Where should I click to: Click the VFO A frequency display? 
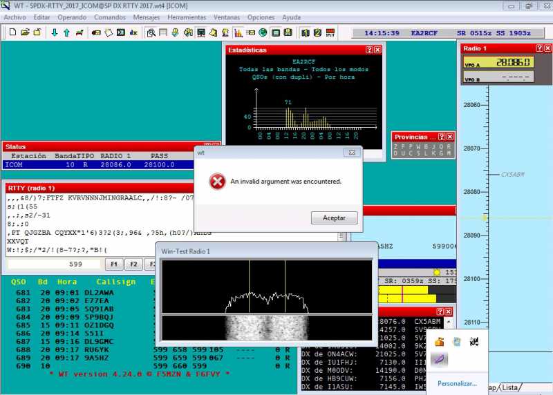tap(499, 62)
